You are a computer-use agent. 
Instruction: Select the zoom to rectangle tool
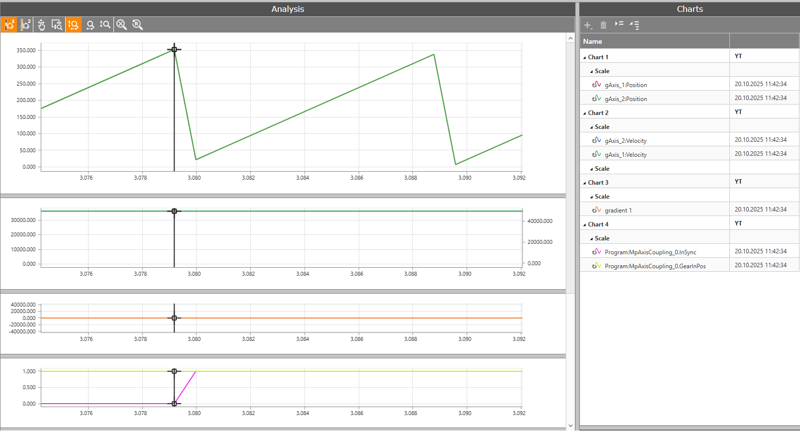click(x=57, y=24)
